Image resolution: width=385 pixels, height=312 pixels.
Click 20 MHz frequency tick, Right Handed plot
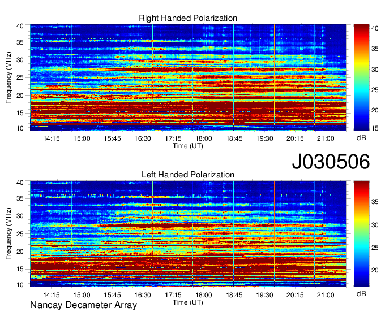click(x=20, y=96)
